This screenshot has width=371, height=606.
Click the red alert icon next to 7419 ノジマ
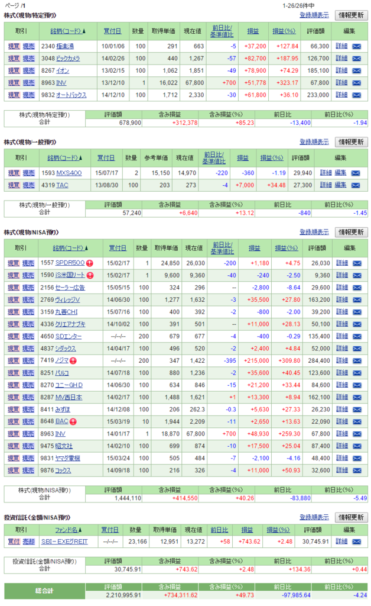click(73, 361)
